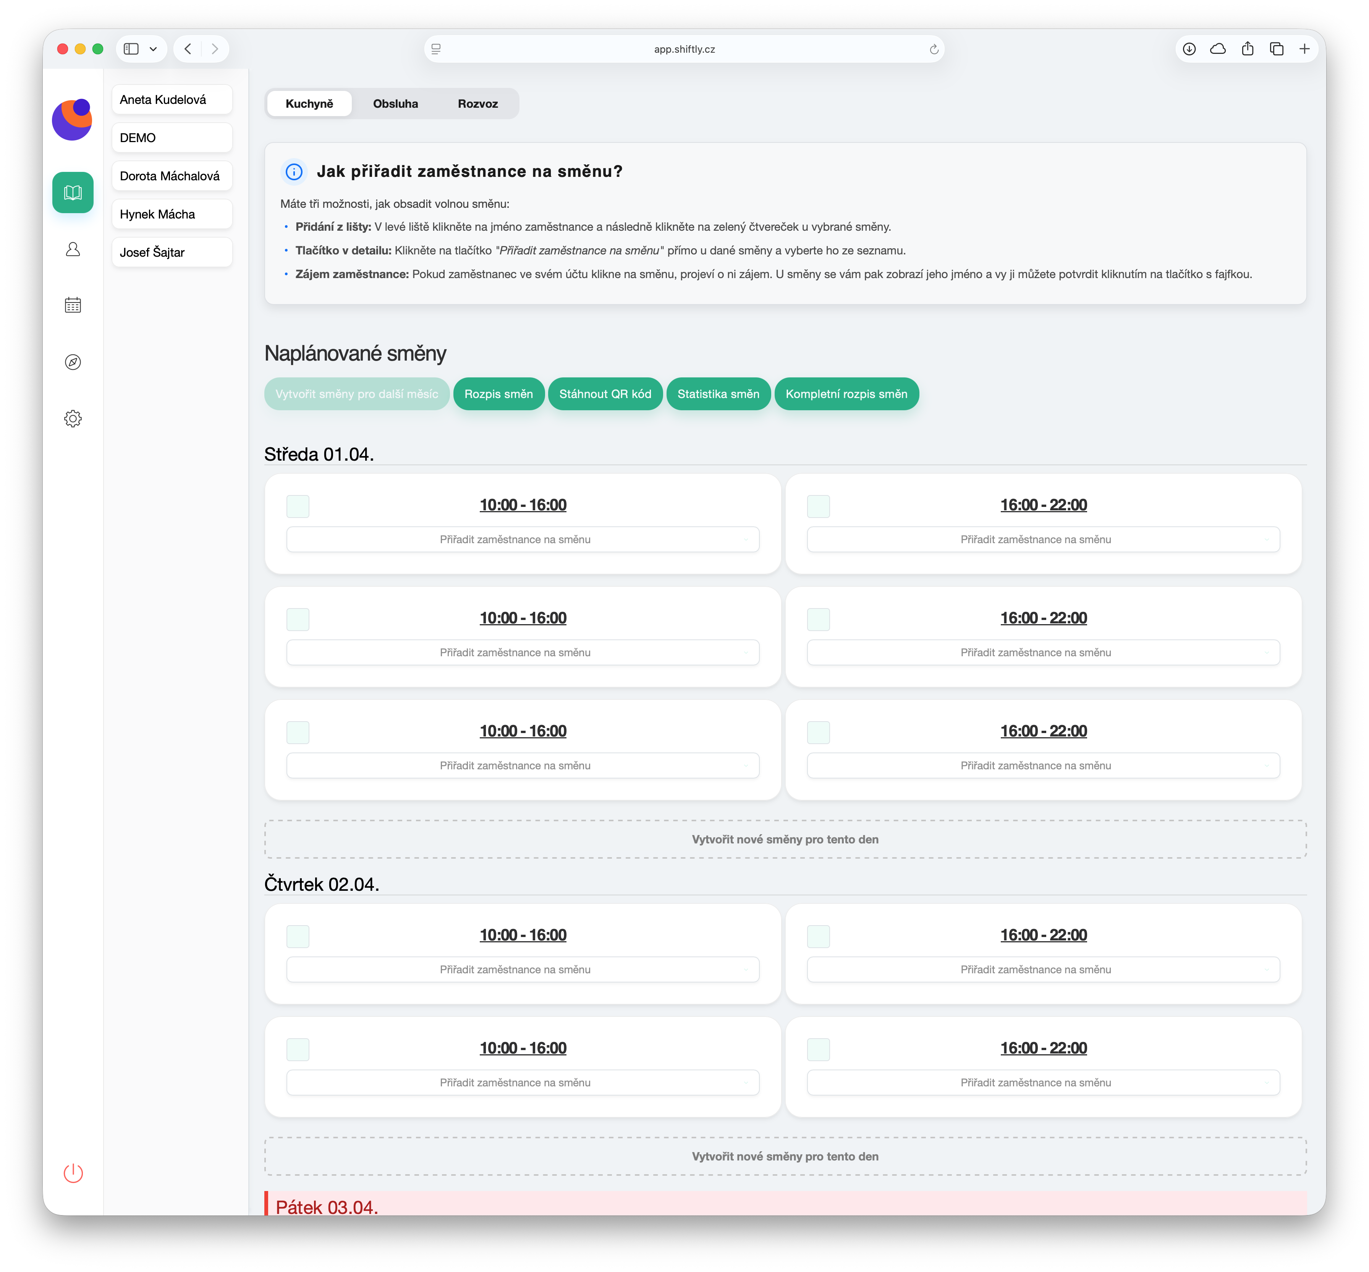
Task: Tick the green square of first Středa 10:00 shift
Action: [298, 506]
